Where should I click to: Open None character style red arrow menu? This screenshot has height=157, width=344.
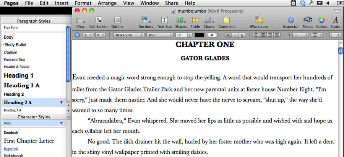[x=61, y=123]
